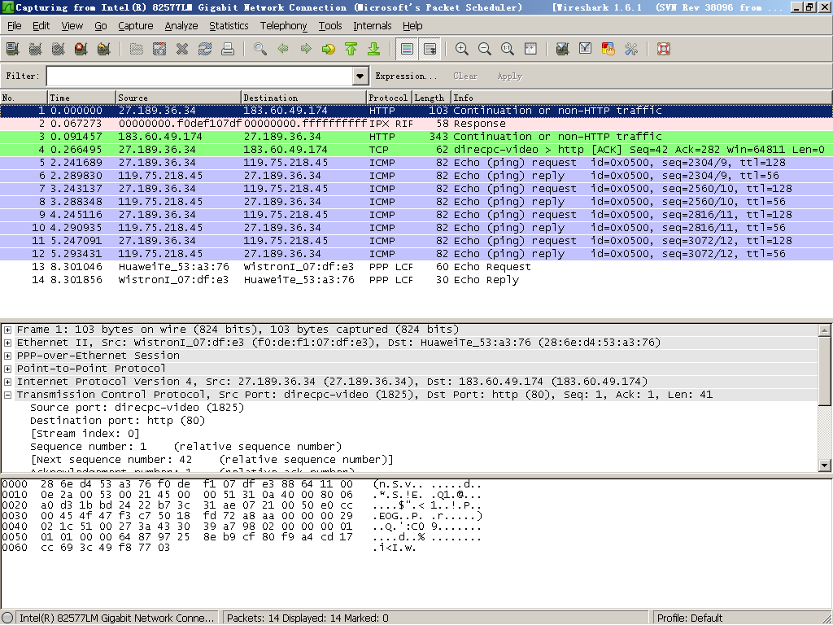Focus the display filter input field
Screen dimensions: 833x625
click(x=200, y=76)
